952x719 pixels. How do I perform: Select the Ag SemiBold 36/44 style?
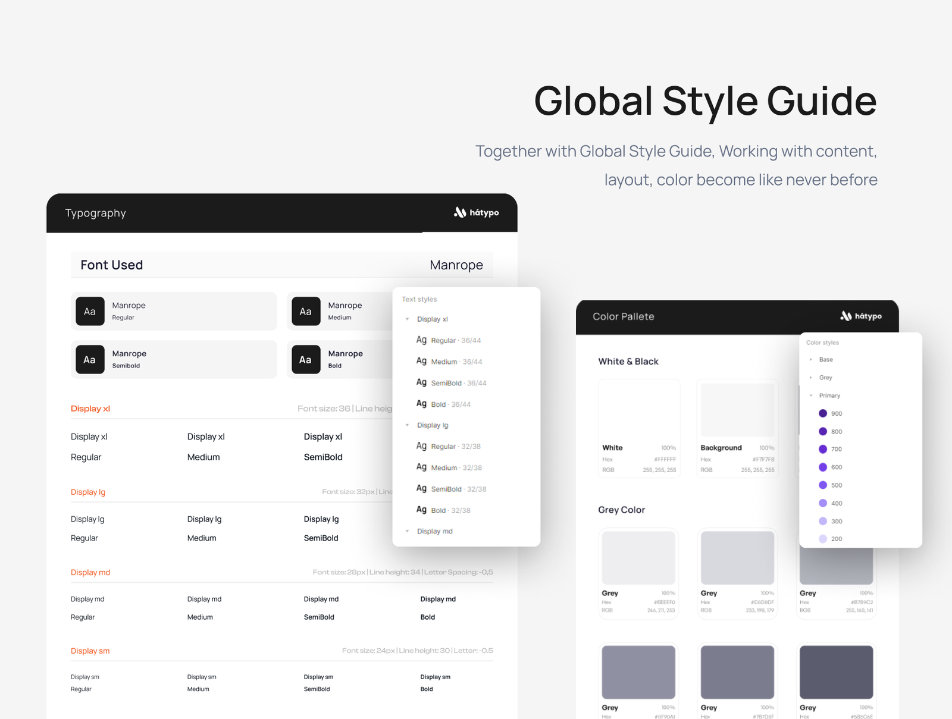(x=451, y=383)
